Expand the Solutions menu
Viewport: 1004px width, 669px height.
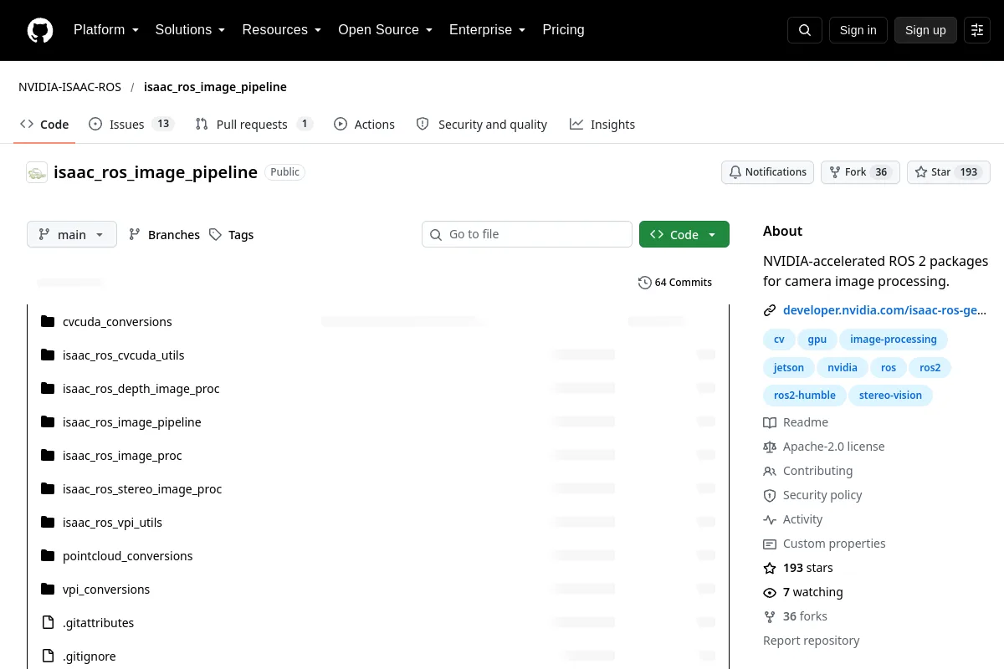point(191,30)
